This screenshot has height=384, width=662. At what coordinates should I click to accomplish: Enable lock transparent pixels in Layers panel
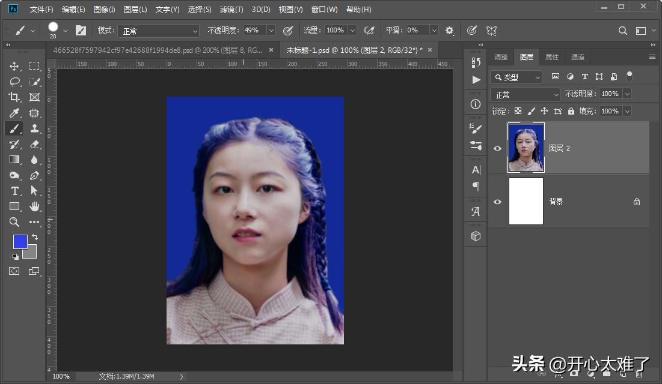pyautogui.click(x=518, y=110)
